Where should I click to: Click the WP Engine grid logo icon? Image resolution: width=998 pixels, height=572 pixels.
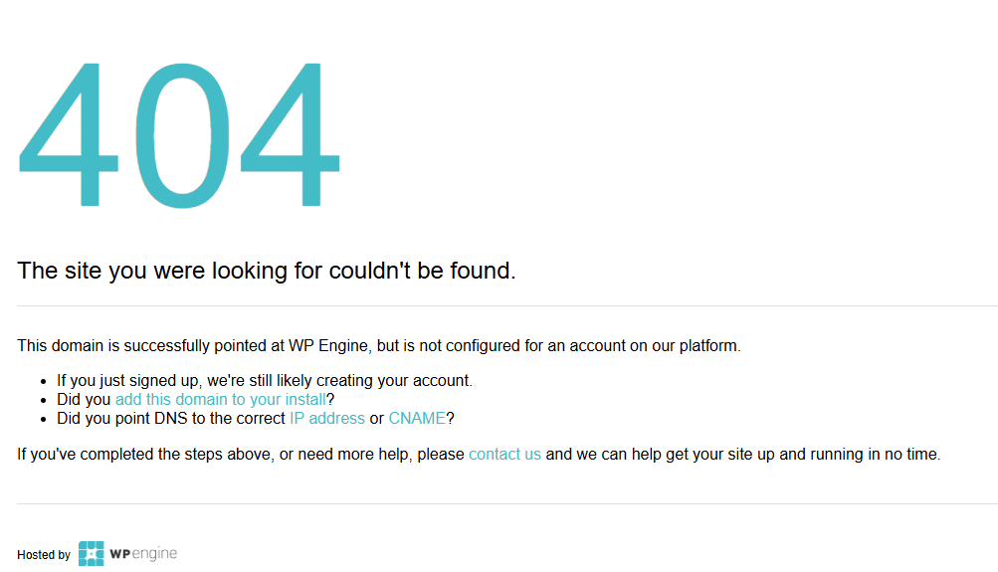click(91, 554)
